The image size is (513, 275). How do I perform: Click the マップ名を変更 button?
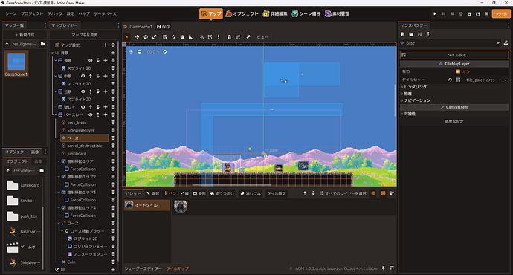tap(85, 35)
